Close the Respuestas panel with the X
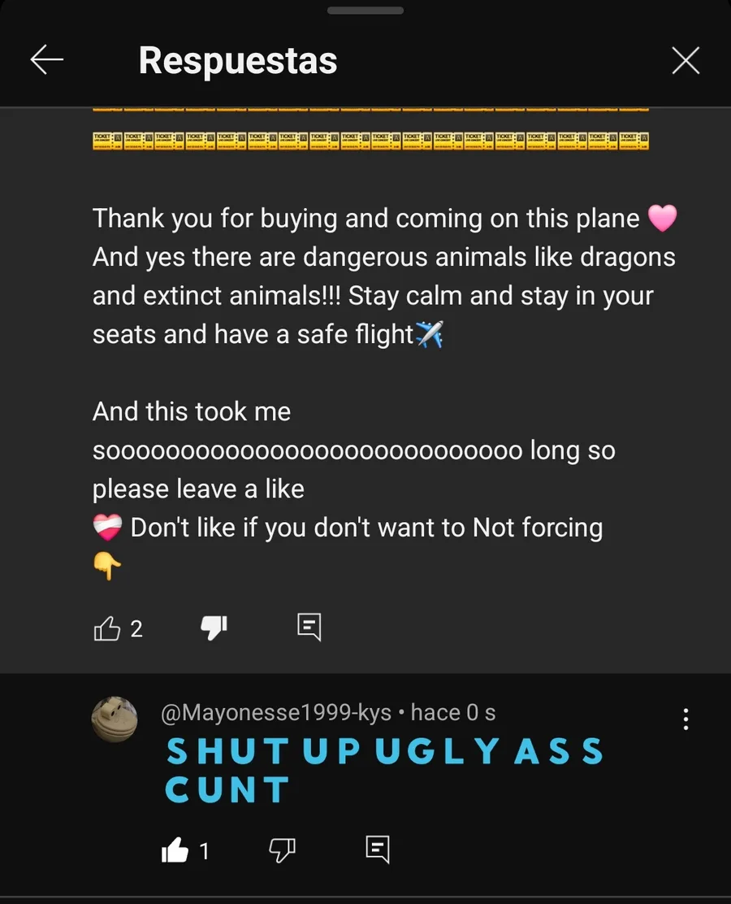Viewport: 731px width, 904px height. (686, 60)
